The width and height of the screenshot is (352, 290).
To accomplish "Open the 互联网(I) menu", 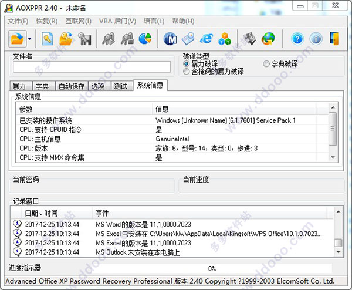I will (79, 21).
